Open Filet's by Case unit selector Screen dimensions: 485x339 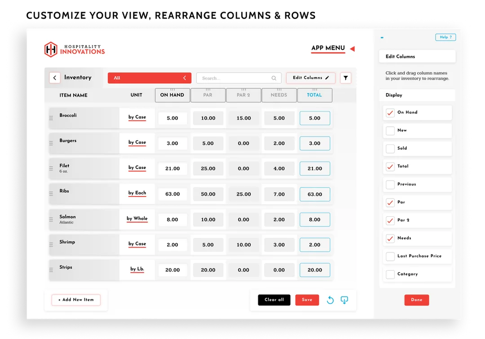[137, 168]
